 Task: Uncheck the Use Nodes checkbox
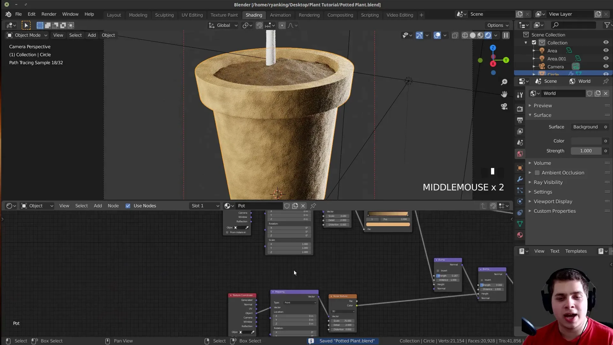tap(128, 206)
